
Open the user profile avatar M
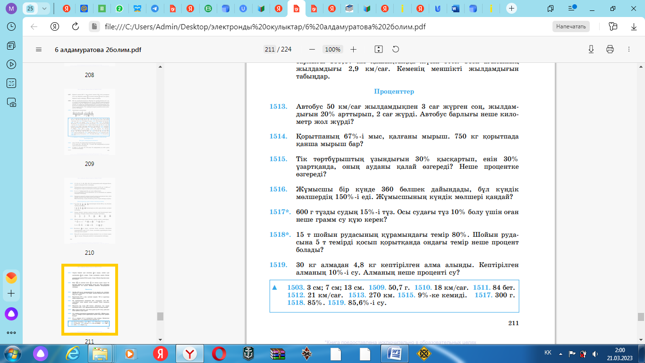tap(12, 9)
